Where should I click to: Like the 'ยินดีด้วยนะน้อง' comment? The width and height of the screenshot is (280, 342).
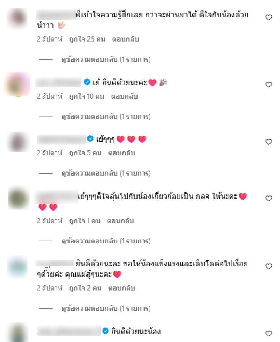pos(269,333)
